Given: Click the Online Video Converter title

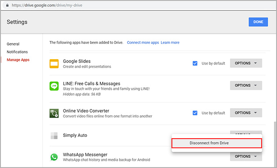Looking at the screenshot, I should (86, 111).
